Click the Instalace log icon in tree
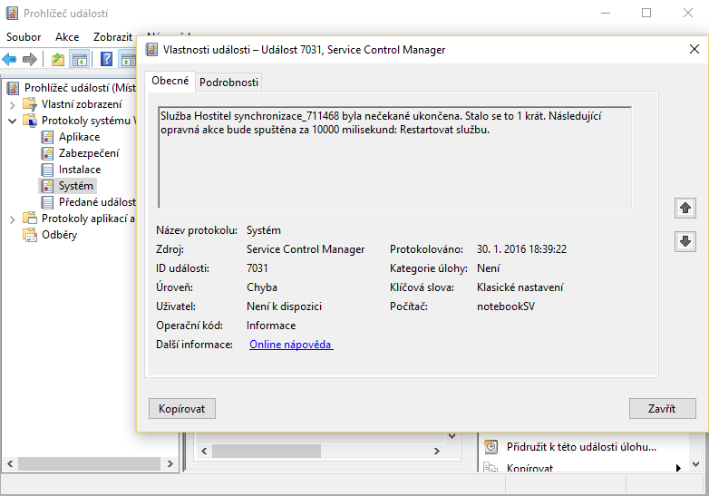Viewport: 709px width, 496px height. click(x=47, y=170)
